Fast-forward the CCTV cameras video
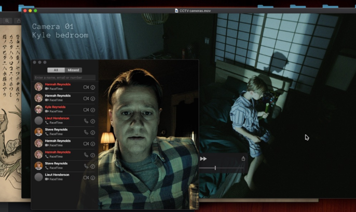Screen dimensions: 356x212 203,159
